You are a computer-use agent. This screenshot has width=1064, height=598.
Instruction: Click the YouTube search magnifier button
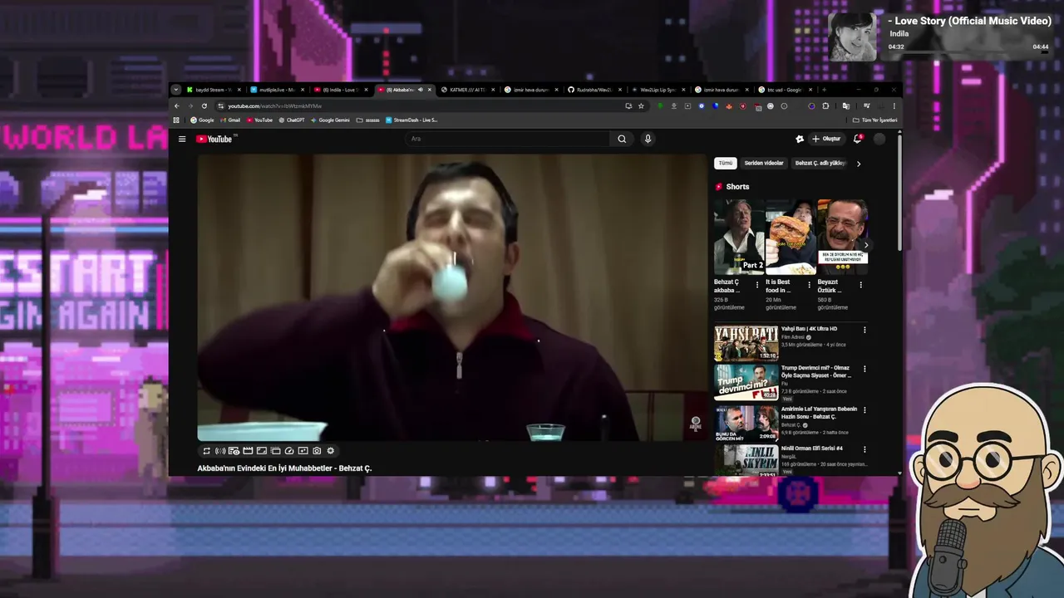[x=622, y=139]
